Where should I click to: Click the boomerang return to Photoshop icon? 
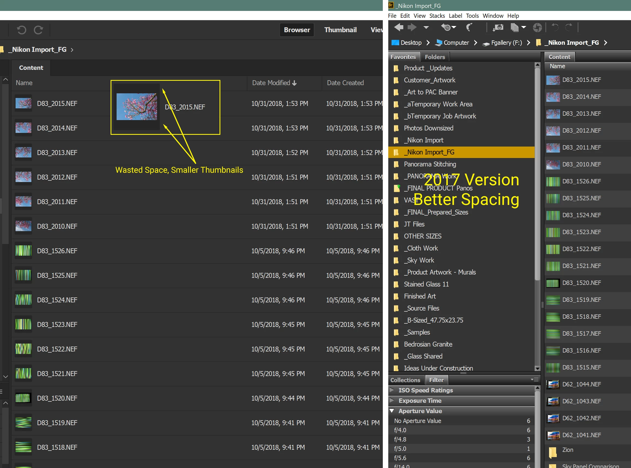(x=469, y=27)
